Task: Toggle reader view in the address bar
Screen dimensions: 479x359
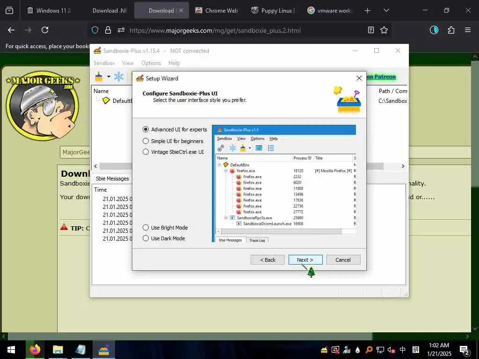Action: [370, 30]
